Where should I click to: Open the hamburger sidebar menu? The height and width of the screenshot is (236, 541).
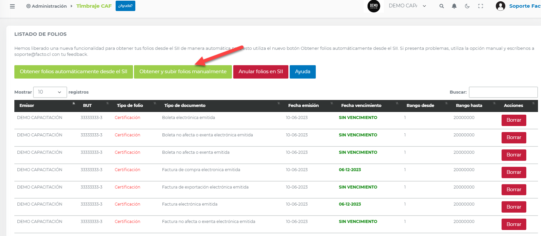12,6
